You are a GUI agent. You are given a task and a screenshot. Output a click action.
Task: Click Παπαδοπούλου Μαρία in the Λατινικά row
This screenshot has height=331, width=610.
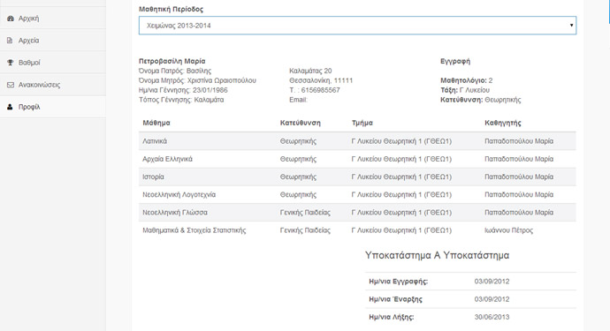point(519,141)
